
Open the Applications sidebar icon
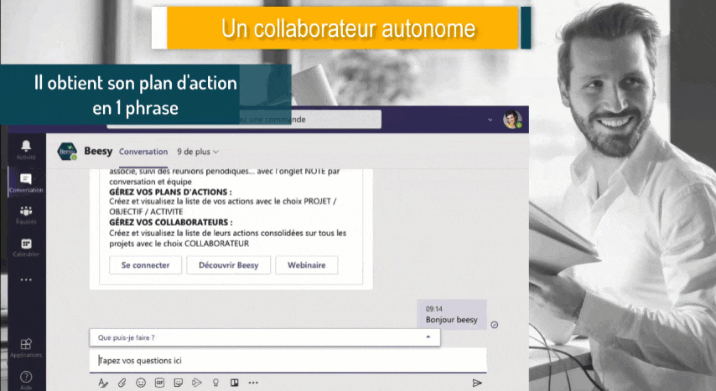[x=26, y=343]
